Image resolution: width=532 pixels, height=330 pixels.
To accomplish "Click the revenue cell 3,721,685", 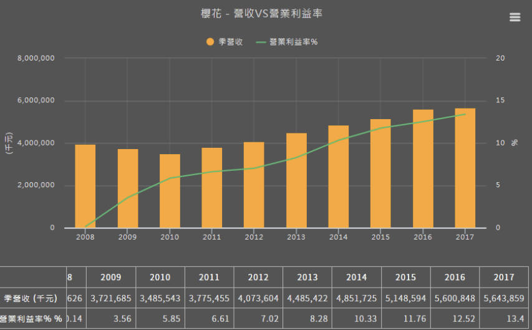I will 111,298.
